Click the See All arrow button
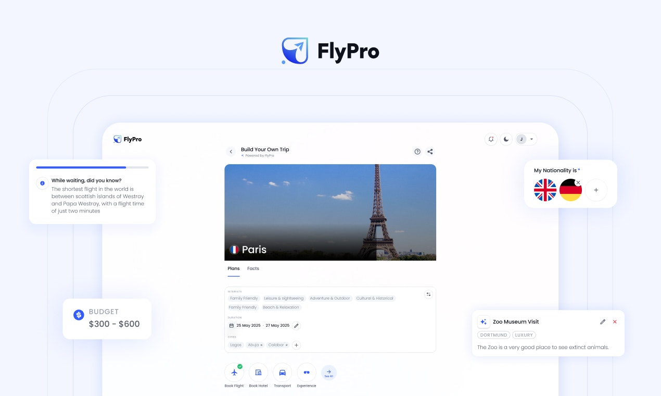 (329, 373)
